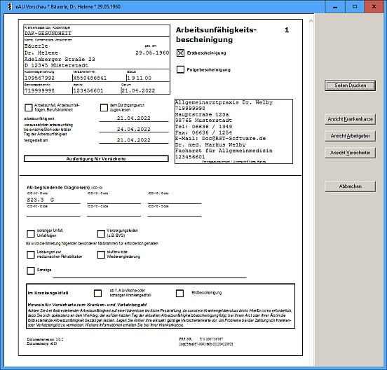Click the Sonstige free-text line
Image resolution: width=387 pixels, height=370 pixels.
149,274
